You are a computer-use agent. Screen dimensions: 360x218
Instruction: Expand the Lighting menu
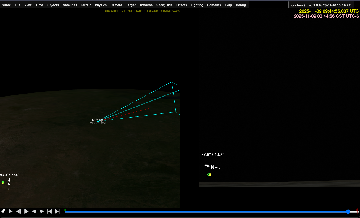[x=197, y=5]
